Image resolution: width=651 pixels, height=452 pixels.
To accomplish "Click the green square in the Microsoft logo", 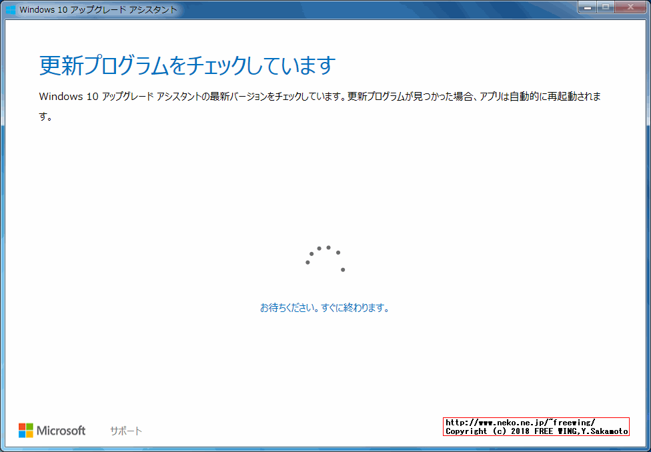I will tap(29, 427).
